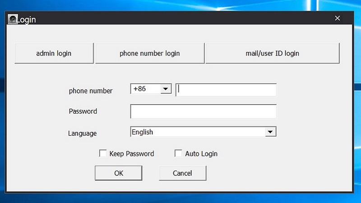The width and height of the screenshot is (361, 203).
Task: Click the camera app icon in title bar
Action: click(x=13, y=19)
